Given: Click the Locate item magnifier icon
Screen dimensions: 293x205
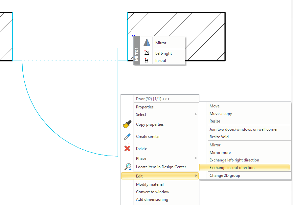Looking at the screenshot, I should pyautogui.click(x=127, y=167).
